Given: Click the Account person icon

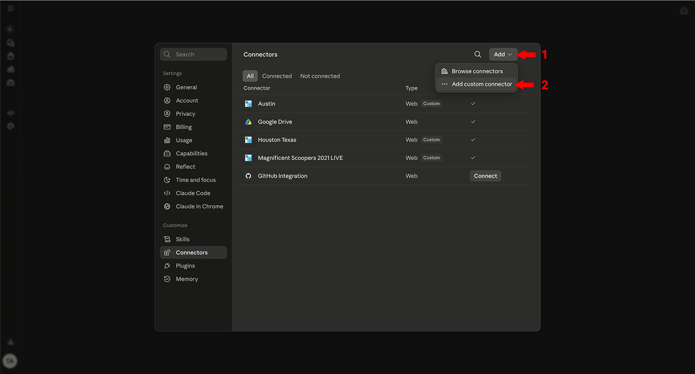Looking at the screenshot, I should tap(167, 101).
